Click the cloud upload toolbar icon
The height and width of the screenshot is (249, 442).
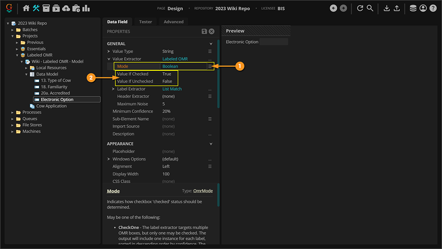(x=66, y=8)
